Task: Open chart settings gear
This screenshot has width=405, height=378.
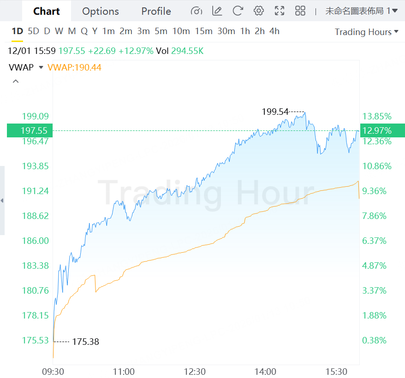Action: click(x=259, y=11)
